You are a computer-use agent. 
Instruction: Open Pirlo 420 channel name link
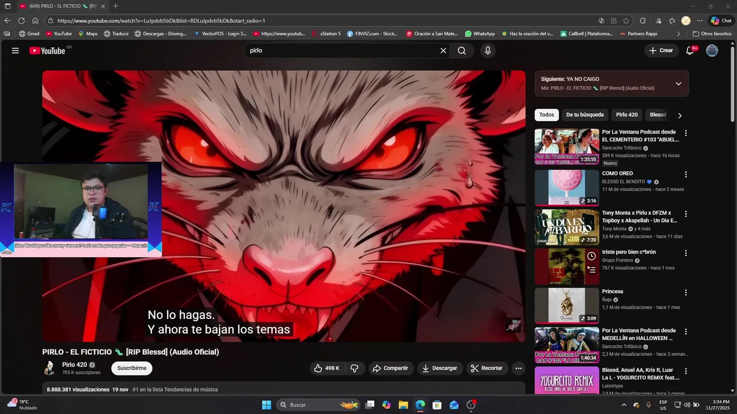[x=74, y=365]
